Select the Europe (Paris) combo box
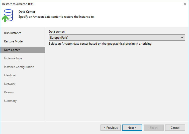Viewport: 189px width, 134px height. (x=115, y=38)
